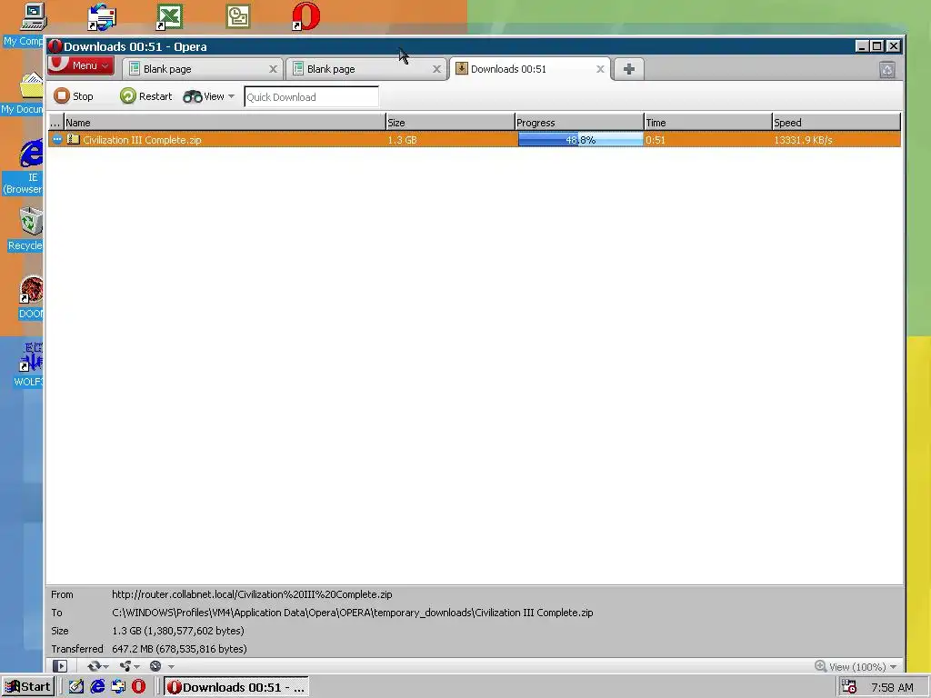Select Civilization III Complete.zip download row

pos(475,139)
